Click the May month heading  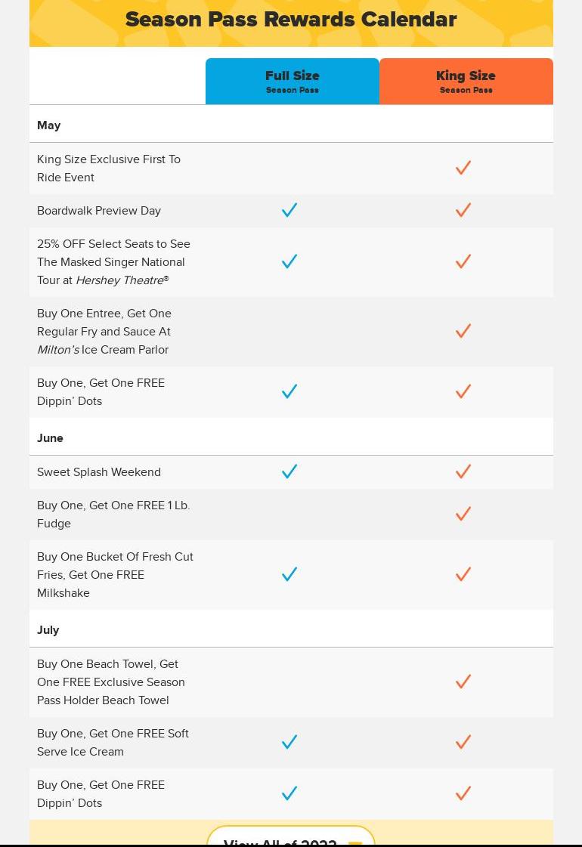coord(49,125)
